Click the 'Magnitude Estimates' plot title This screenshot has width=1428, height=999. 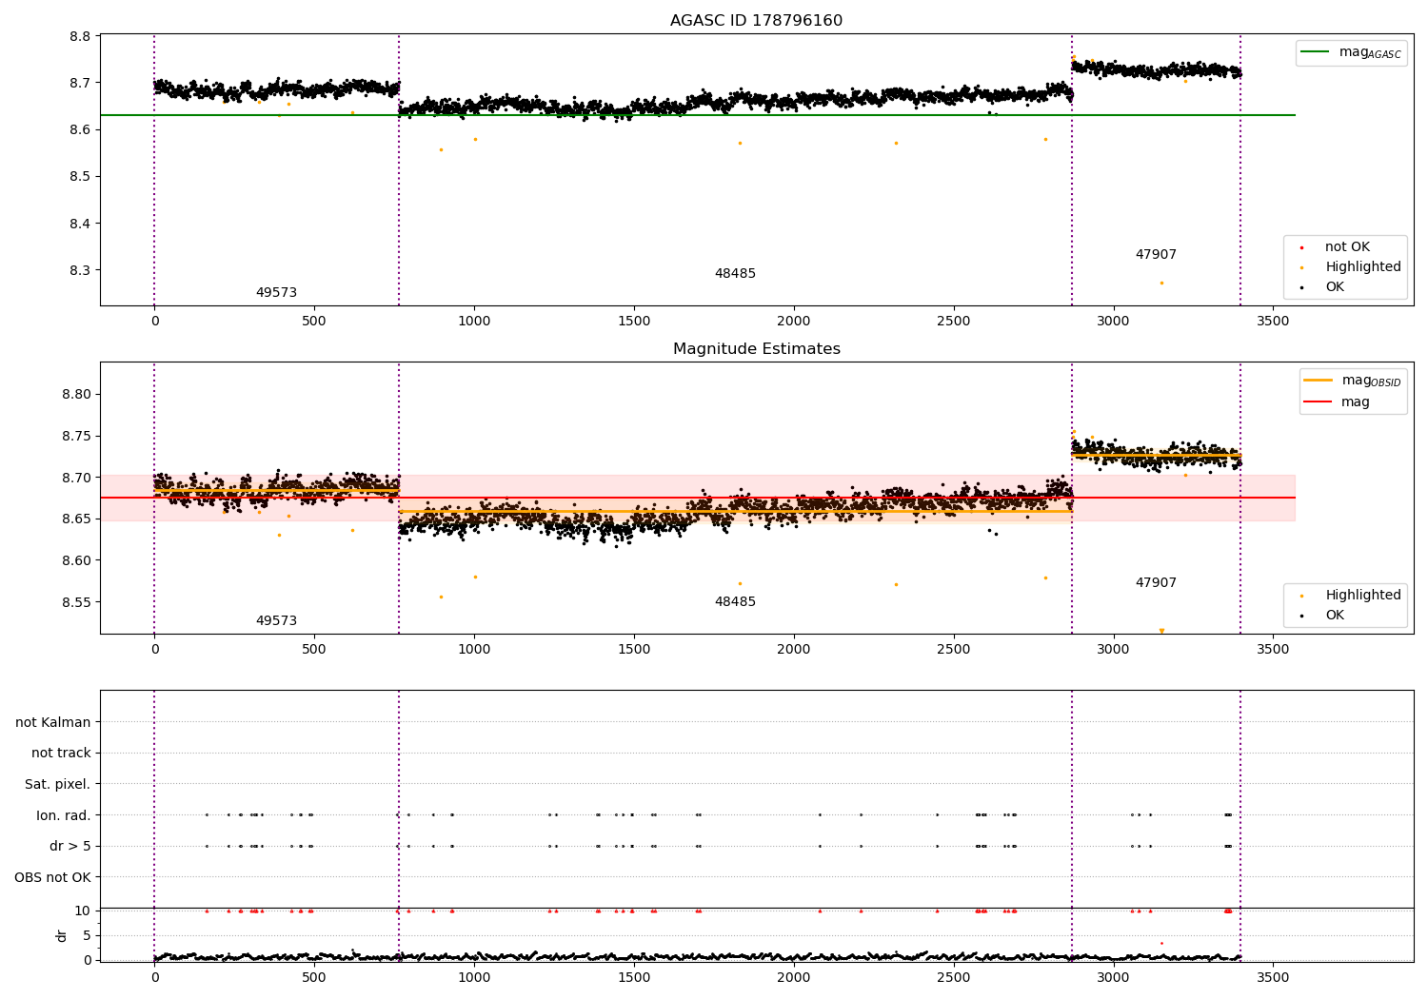pyautogui.click(x=756, y=349)
